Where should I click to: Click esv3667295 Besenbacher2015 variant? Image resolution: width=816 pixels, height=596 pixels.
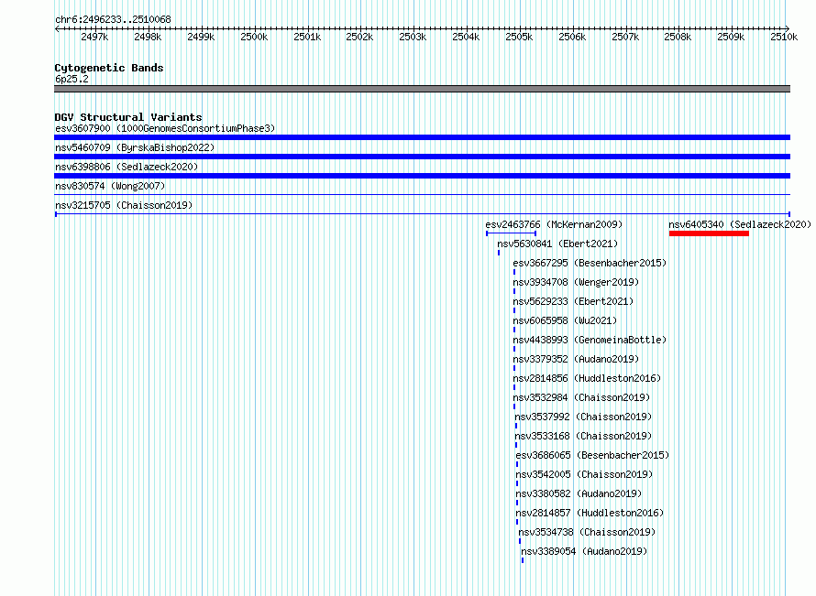click(590, 263)
